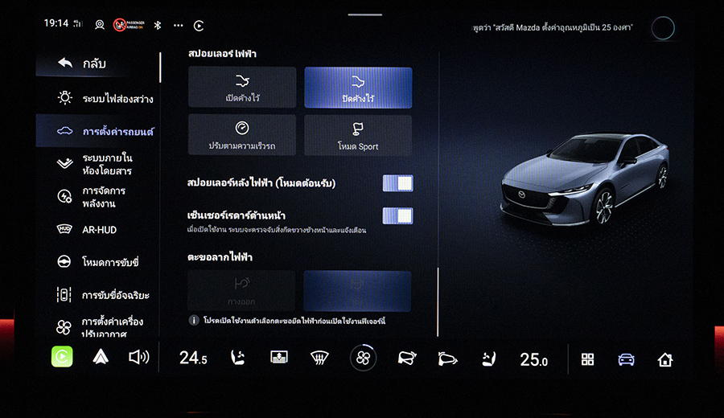Tap the สปอยเลอร์ไฟฟ้า section heading

click(222, 54)
